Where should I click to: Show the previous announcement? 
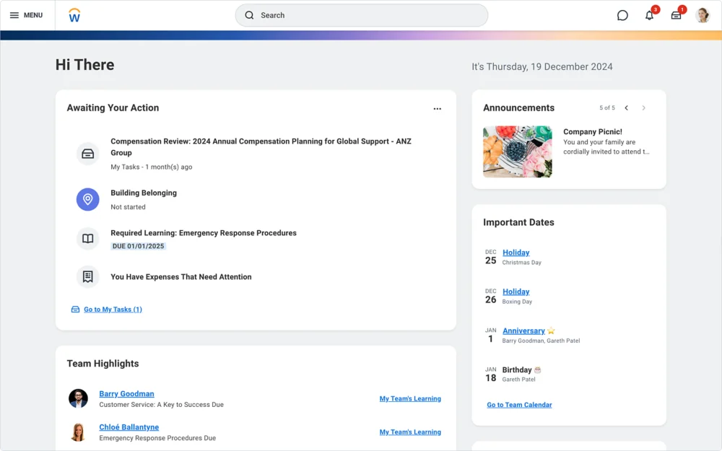tap(626, 108)
